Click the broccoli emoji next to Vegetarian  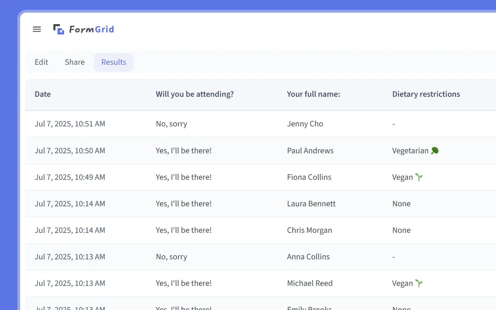point(435,151)
